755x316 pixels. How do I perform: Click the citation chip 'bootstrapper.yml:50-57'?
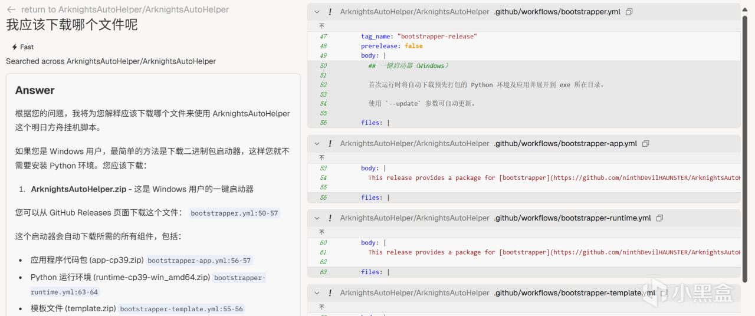tap(234, 213)
